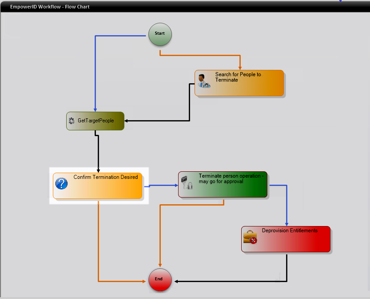Select the green Start circle
The width and height of the screenshot is (370, 299).
[160, 34]
